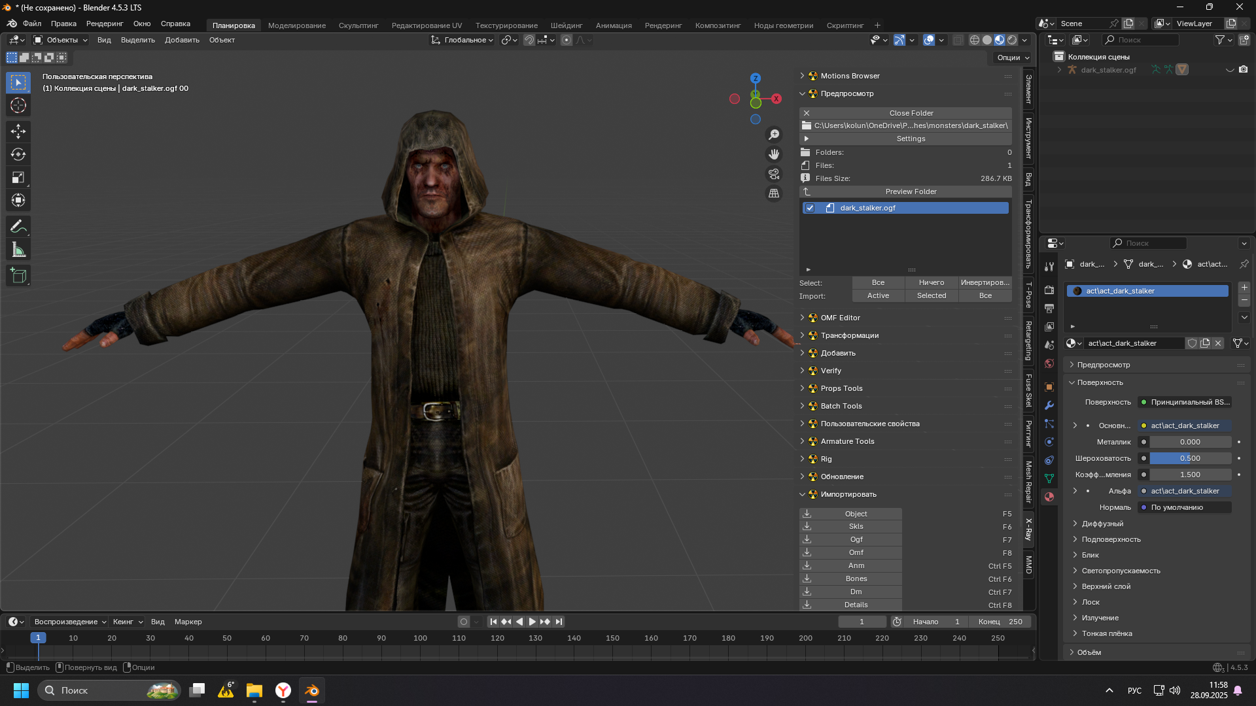
Task: Select the Measure ruler tool
Action: (18, 250)
